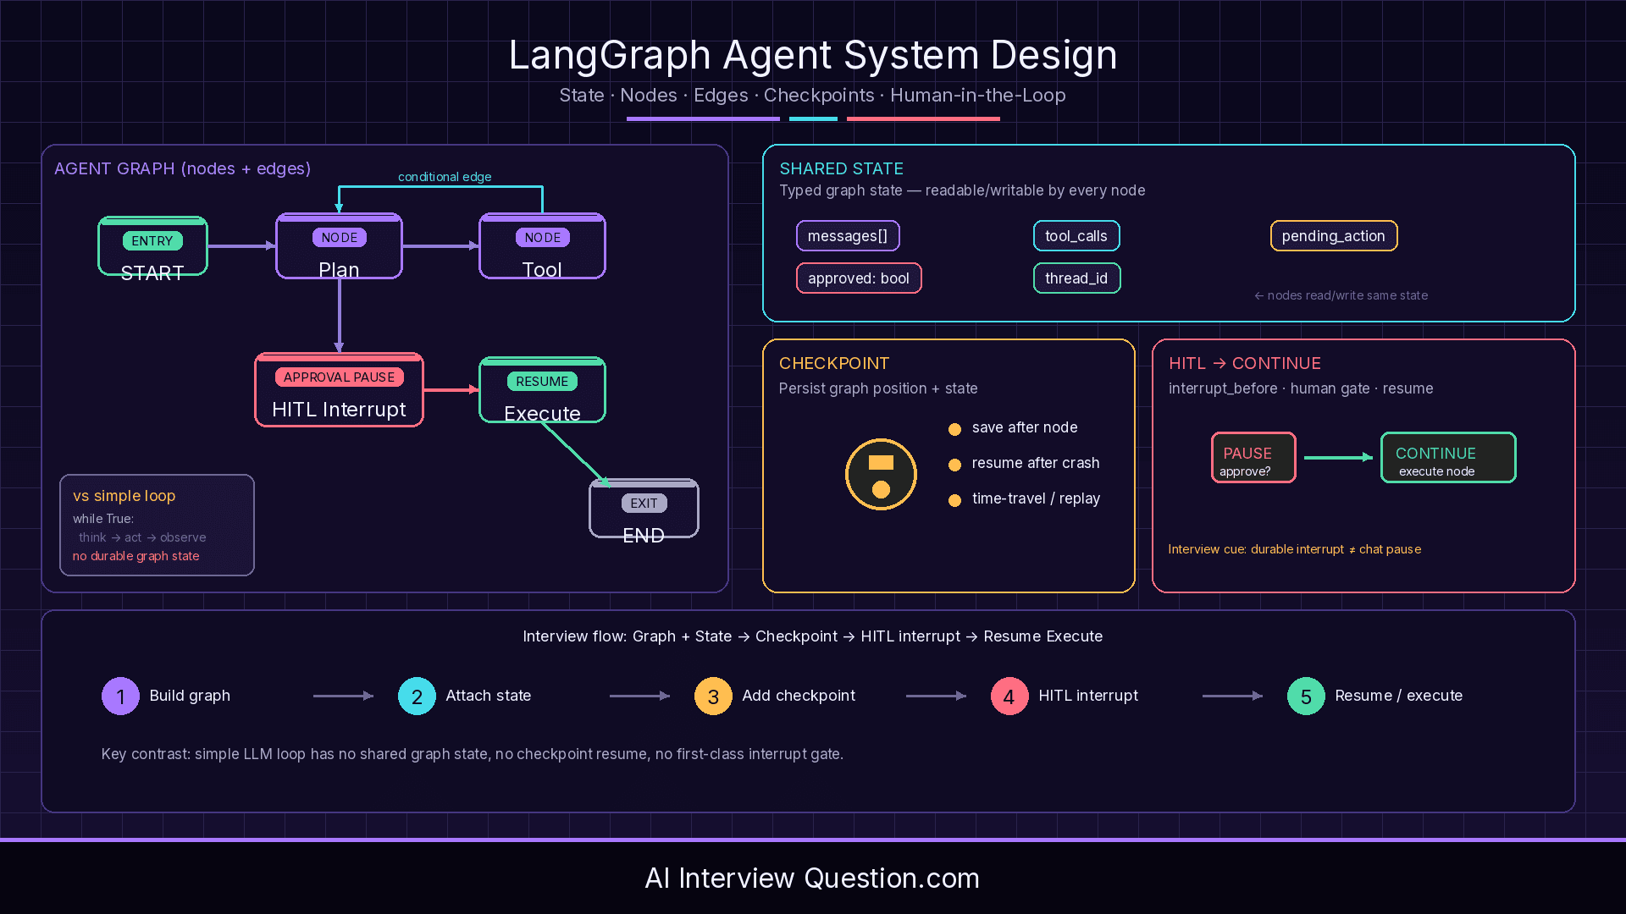
Task: Click the 'HITL interrupt' step label
Action: (1088, 696)
